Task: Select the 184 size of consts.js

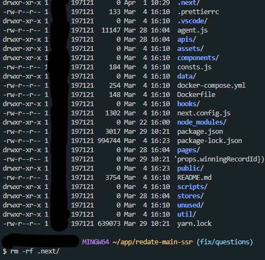Action: pyautogui.click(x=115, y=67)
